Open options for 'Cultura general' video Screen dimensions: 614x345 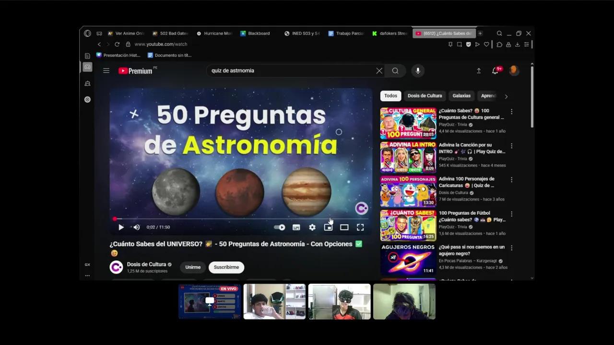(x=511, y=112)
